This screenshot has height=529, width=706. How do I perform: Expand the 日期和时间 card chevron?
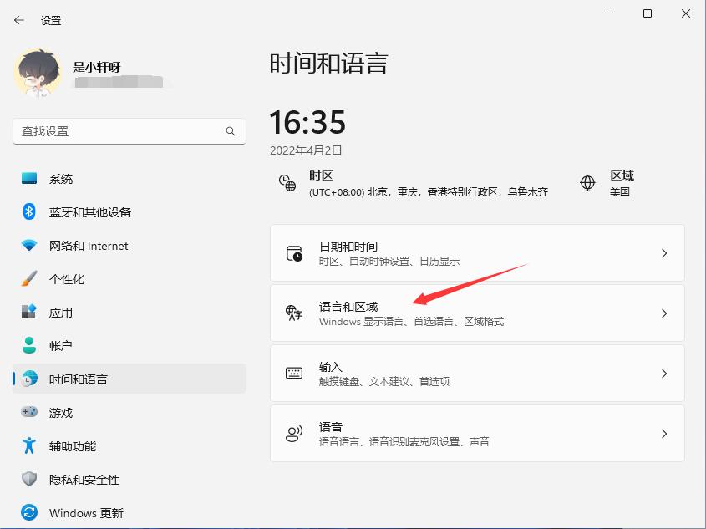(x=663, y=252)
